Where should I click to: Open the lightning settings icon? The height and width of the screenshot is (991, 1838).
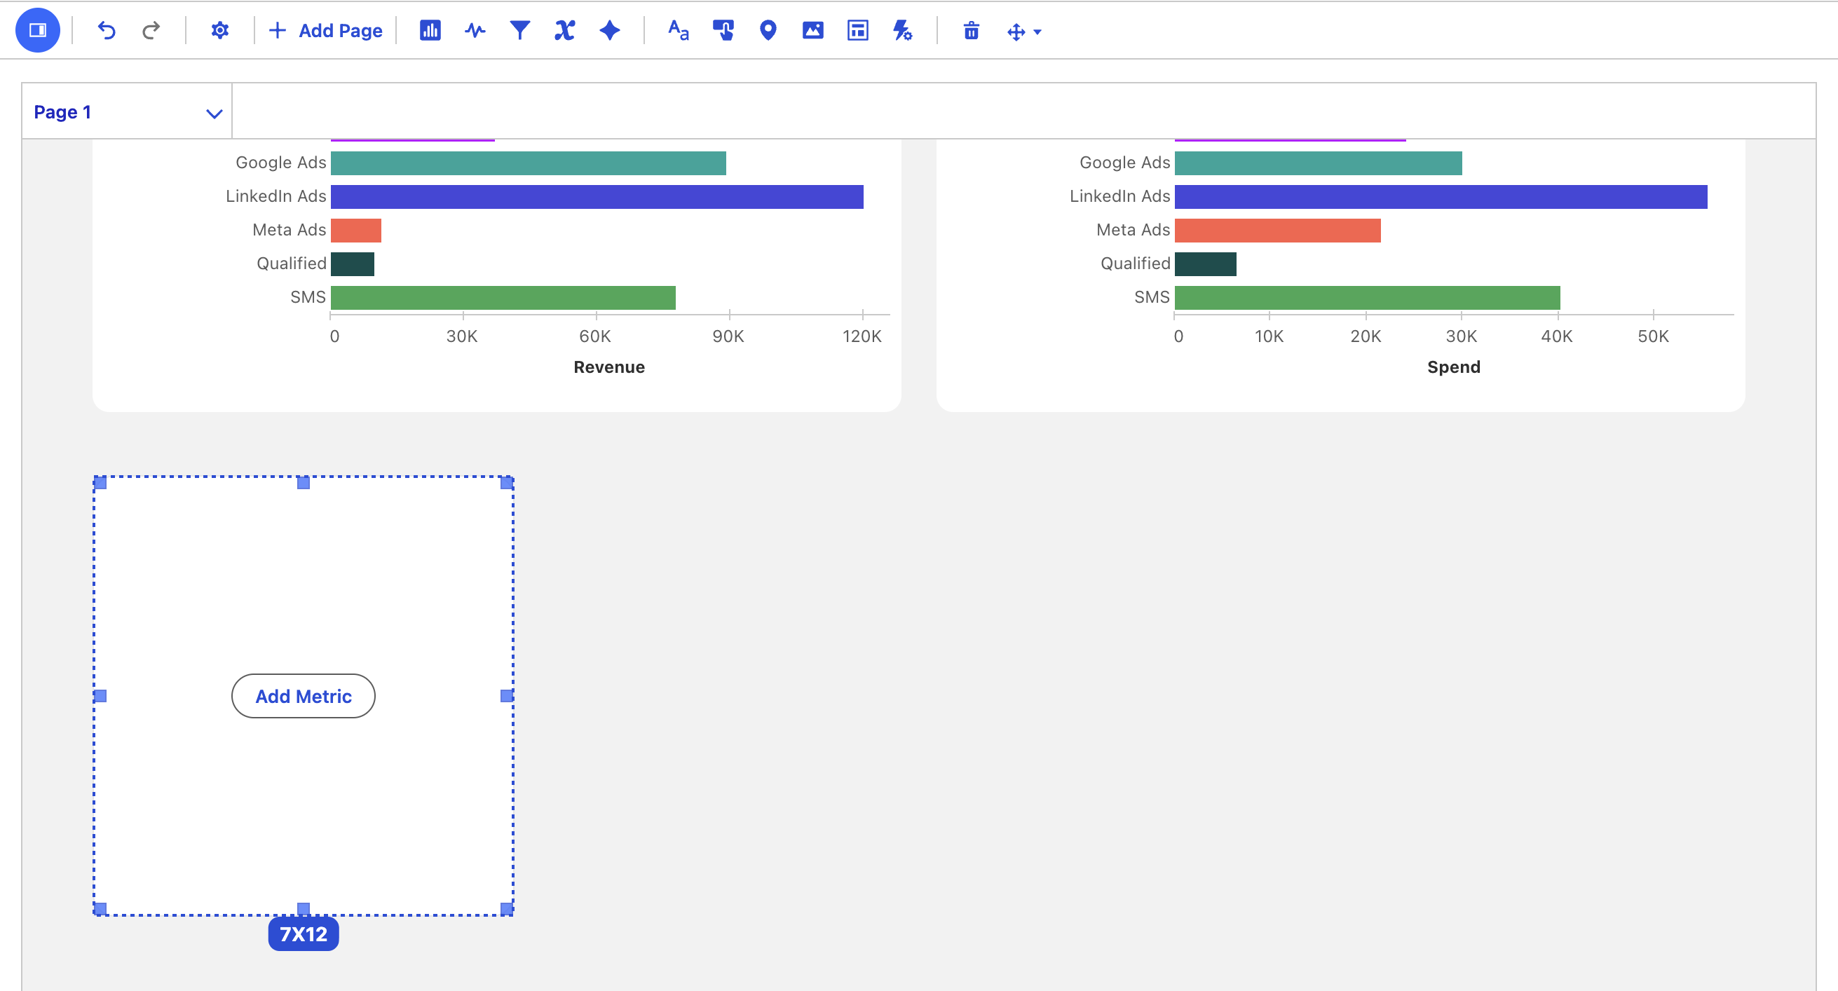click(x=903, y=31)
